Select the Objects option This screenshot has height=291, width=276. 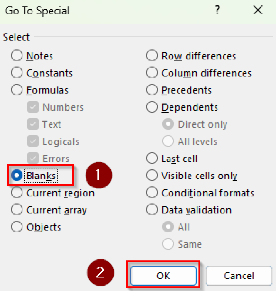pos(17,227)
